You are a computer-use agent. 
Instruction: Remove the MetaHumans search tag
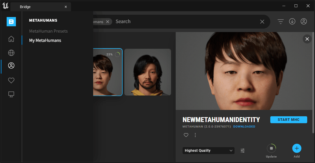coord(108,22)
